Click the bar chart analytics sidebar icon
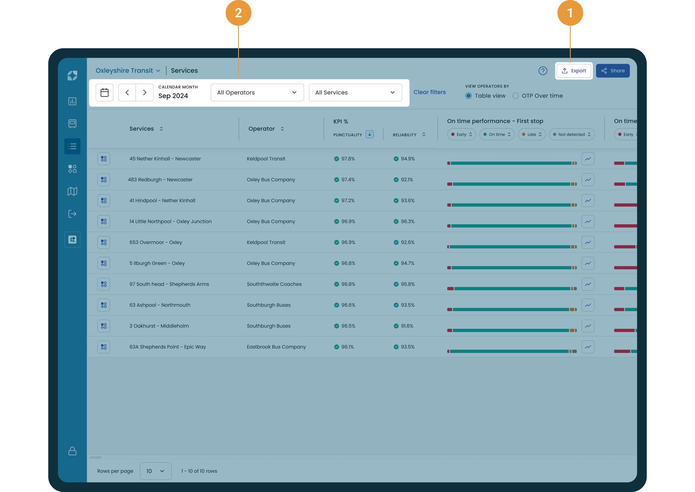The height and width of the screenshot is (492, 695). coord(72,101)
